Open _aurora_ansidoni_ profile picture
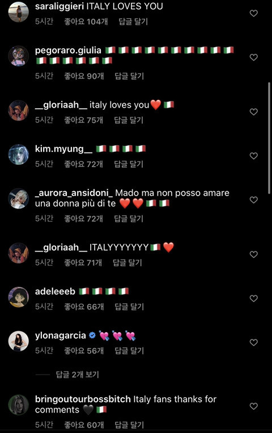The image size is (272, 433). tap(19, 198)
